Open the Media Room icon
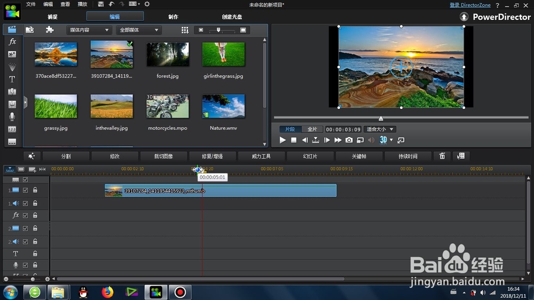534x300 pixels. [12, 29]
